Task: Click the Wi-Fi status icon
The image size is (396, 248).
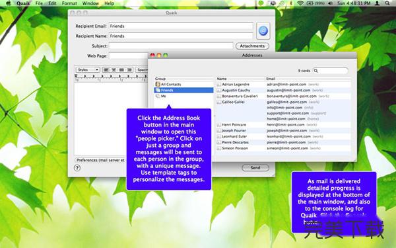Action: pyautogui.click(x=300, y=3)
